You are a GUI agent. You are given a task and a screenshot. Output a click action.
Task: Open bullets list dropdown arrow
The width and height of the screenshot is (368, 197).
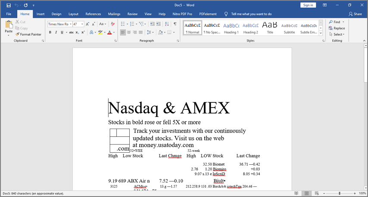127,24
